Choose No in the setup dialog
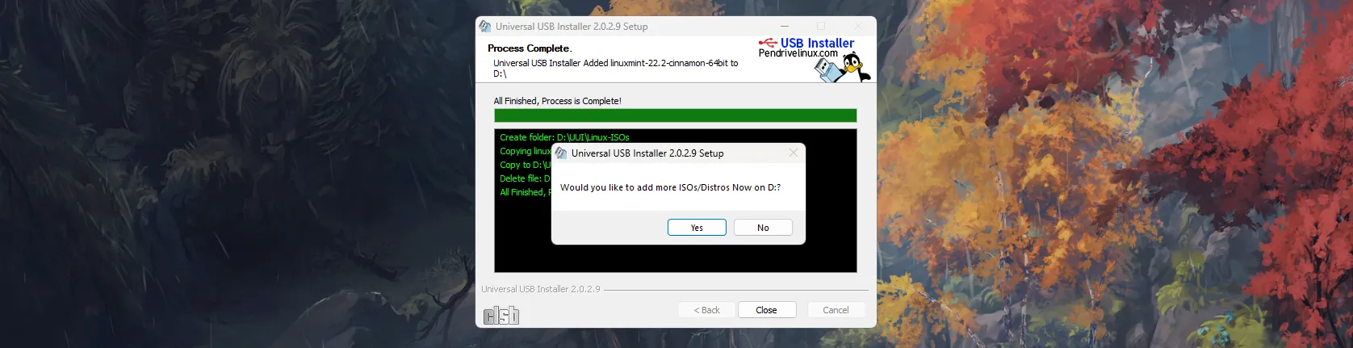The image size is (1353, 348). click(x=763, y=228)
